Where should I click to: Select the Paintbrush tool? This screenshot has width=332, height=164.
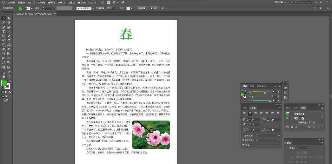(x=9, y=36)
